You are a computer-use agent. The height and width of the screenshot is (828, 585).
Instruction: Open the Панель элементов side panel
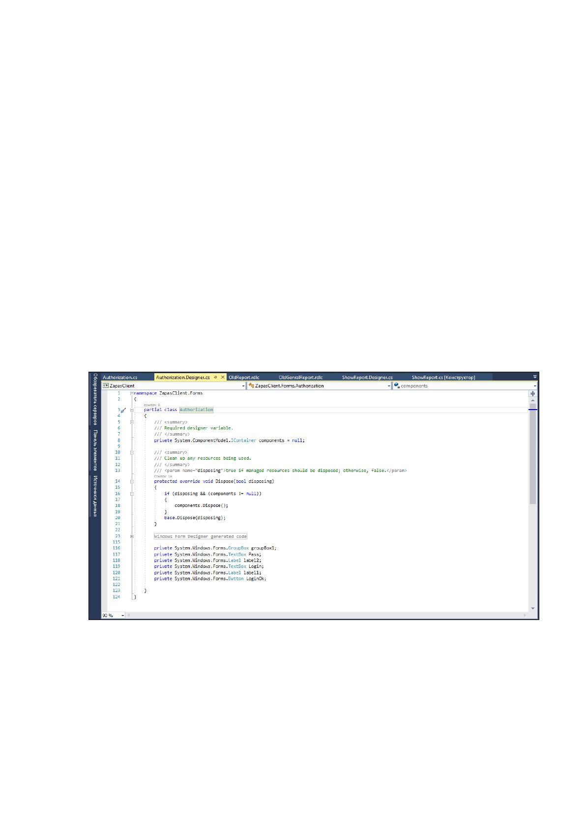coord(95,450)
